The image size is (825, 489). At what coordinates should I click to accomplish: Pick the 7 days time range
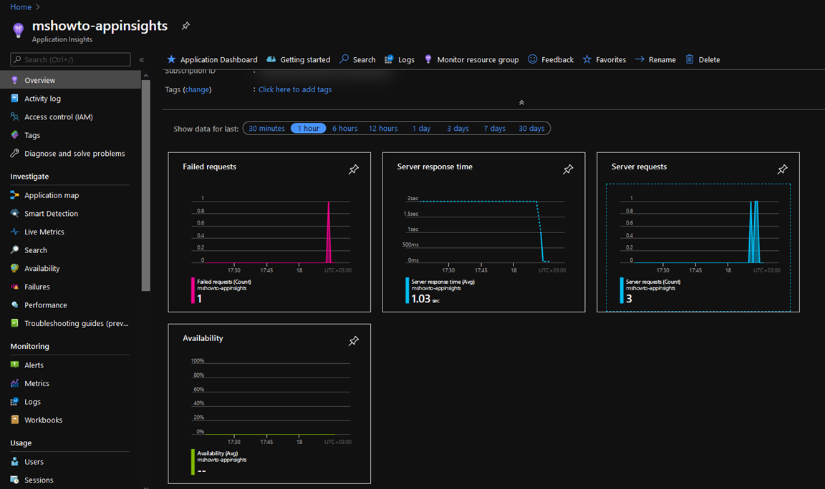coord(495,129)
